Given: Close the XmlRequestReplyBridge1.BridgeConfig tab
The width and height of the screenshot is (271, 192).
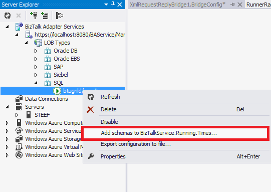Looking at the screenshot, I should pos(240,5).
